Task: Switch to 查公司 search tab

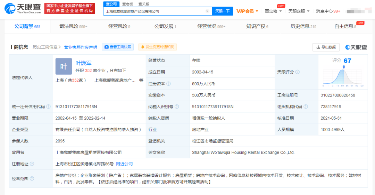Action: click(x=111, y=4)
